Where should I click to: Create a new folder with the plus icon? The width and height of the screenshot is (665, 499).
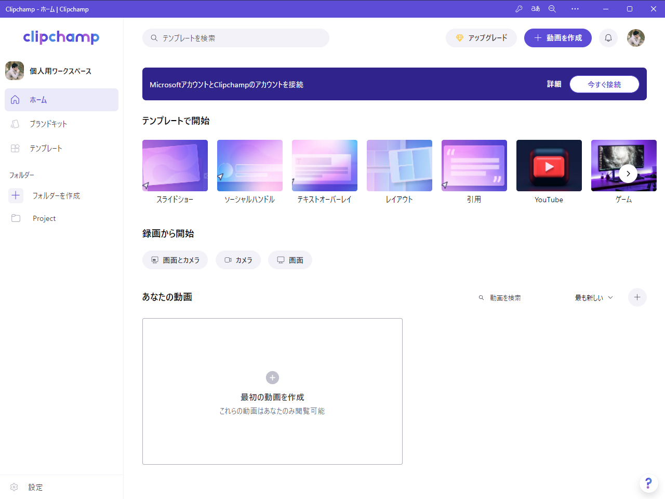point(16,195)
